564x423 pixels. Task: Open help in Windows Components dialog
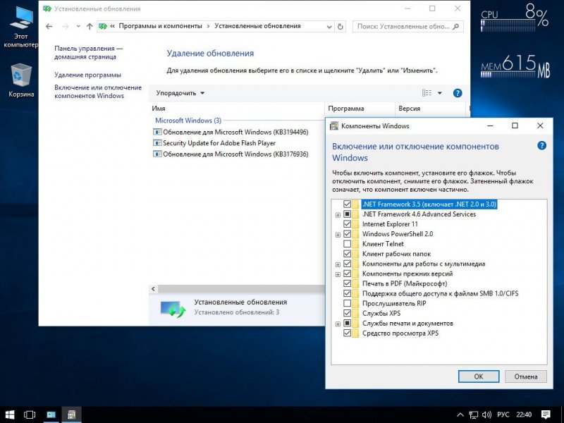(x=541, y=146)
